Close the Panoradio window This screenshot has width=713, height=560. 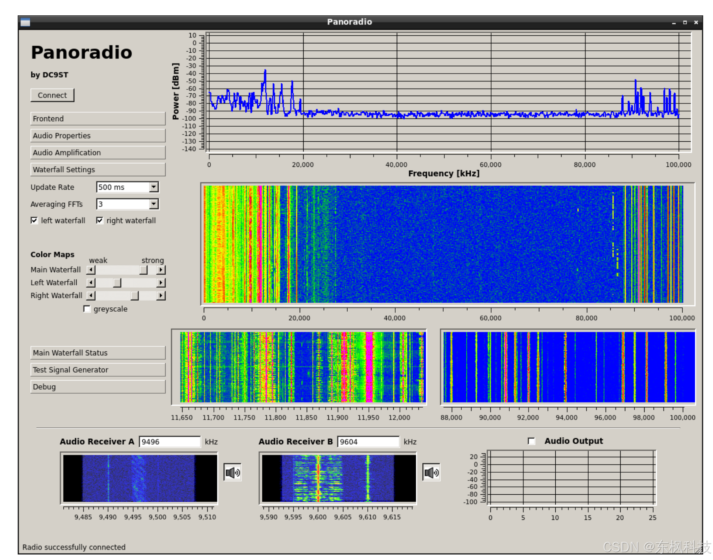tap(696, 22)
